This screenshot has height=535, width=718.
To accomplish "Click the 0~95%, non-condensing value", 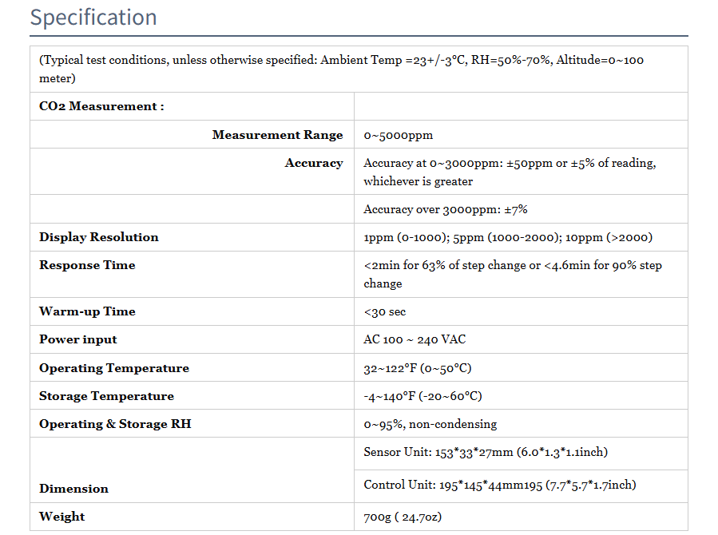I will tap(430, 424).
